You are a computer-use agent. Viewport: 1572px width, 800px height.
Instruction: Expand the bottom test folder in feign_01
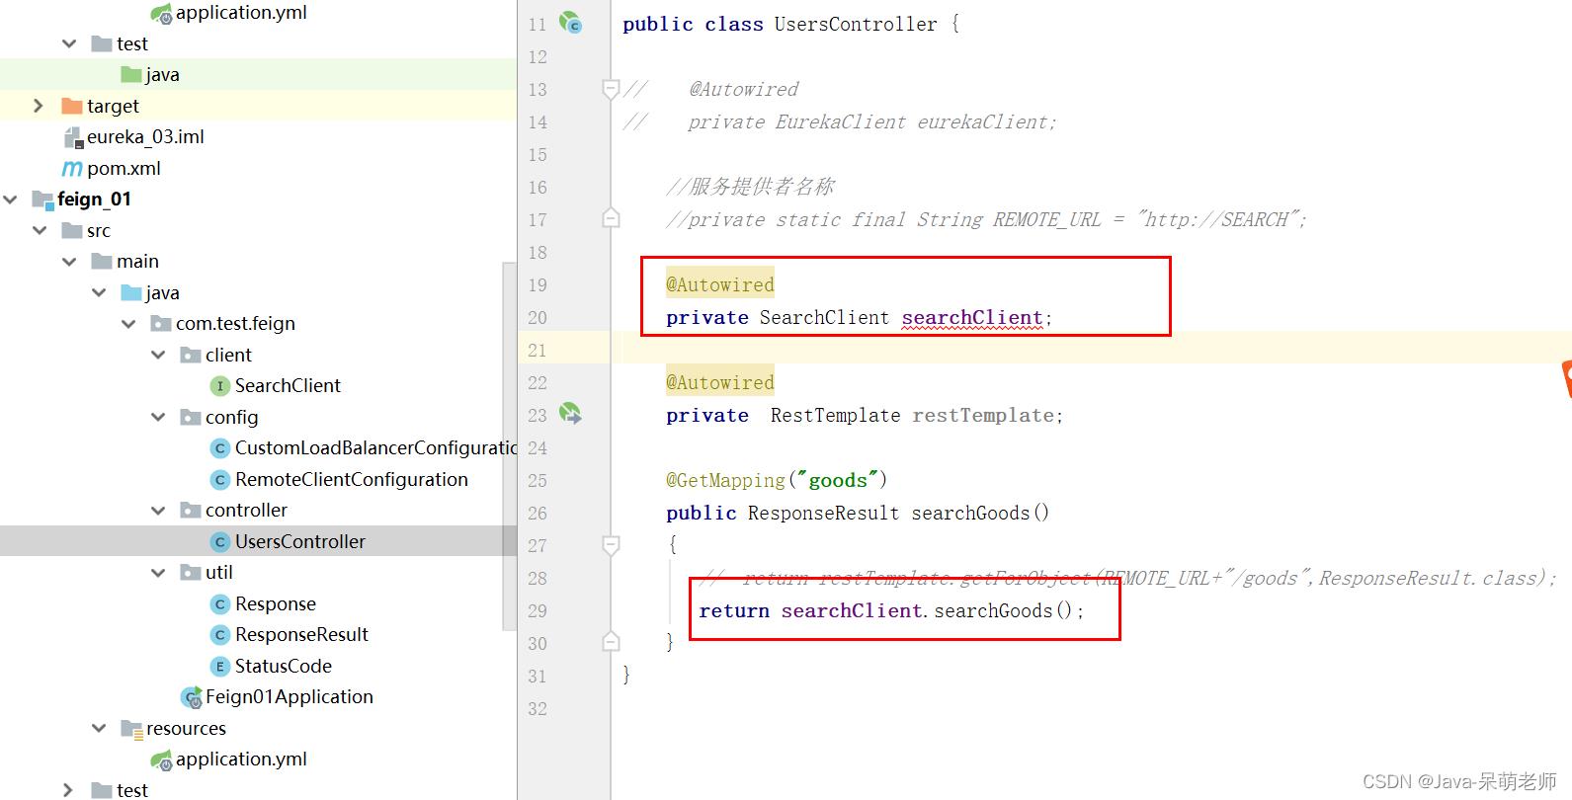point(68,790)
